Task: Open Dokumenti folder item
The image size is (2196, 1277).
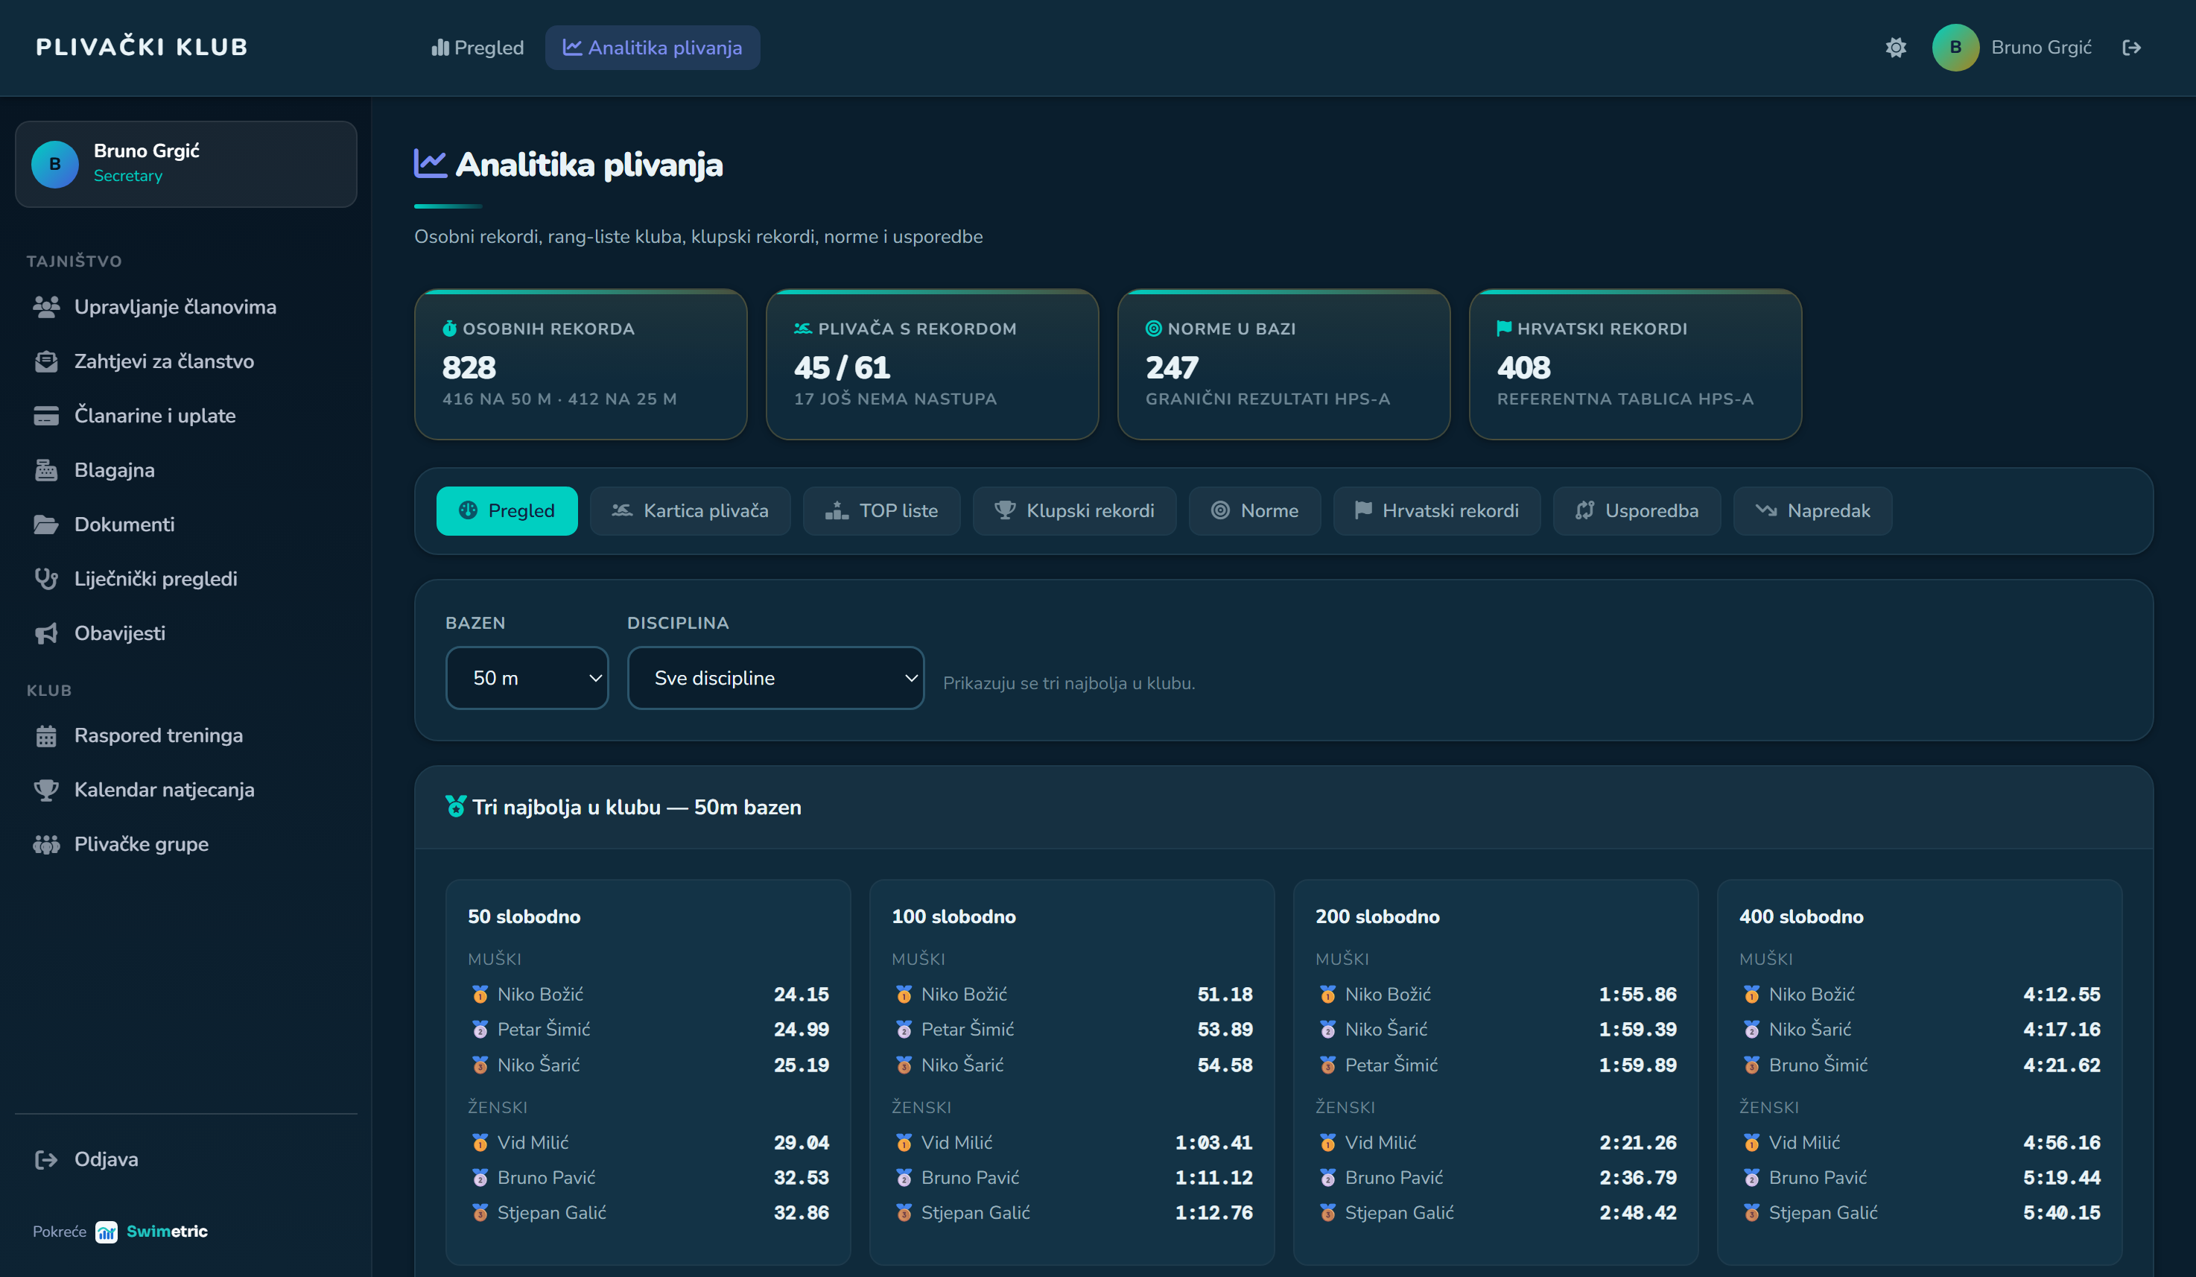Action: [x=186, y=524]
